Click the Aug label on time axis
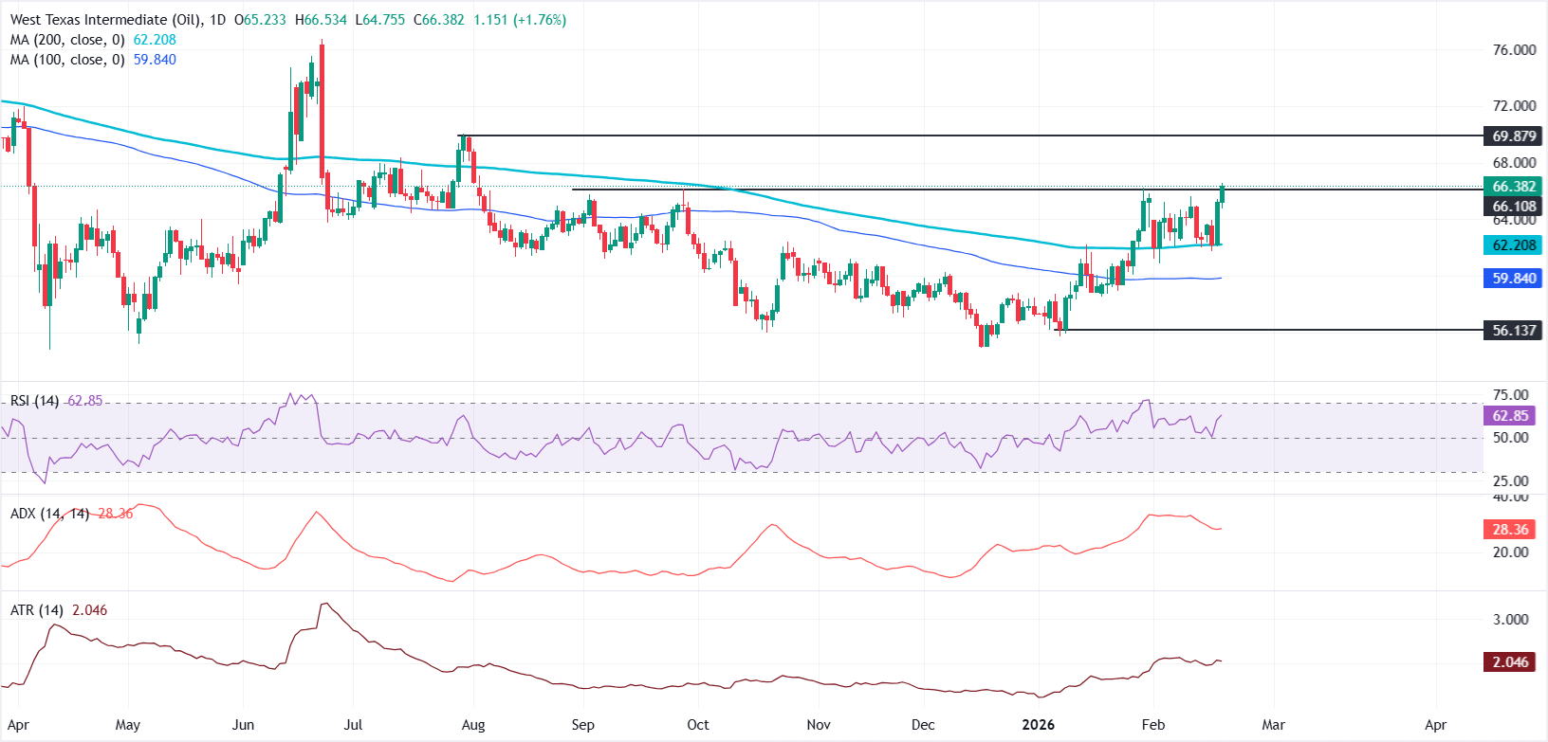1548x742 pixels. pos(472,725)
